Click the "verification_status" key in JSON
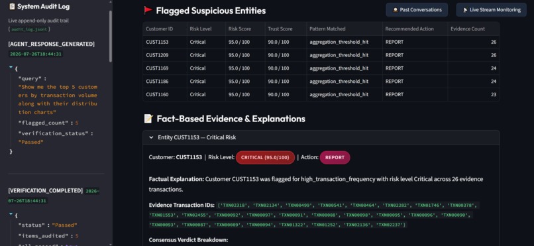 pos(54,133)
